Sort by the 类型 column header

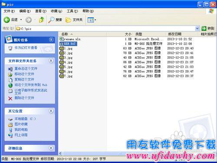point(149,34)
